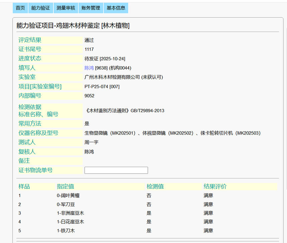Viewport: 287px width, 243px height.
Task: Select 检测值 是 in 铁刀木 row
Action: pos(149,231)
